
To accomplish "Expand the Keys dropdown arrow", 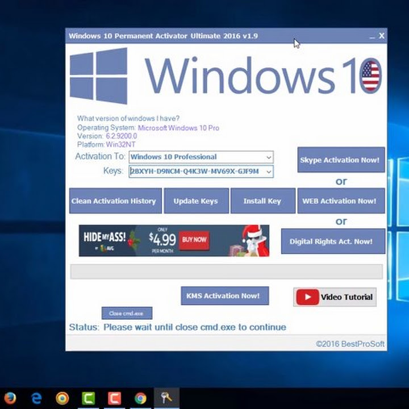I will [269, 172].
